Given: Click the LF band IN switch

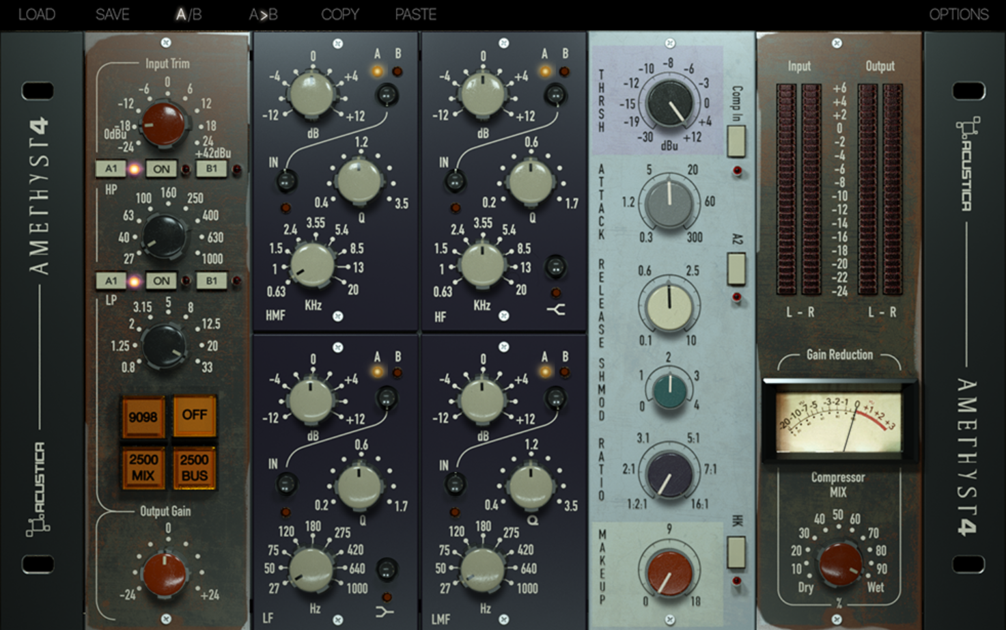Looking at the screenshot, I should coord(285,483).
